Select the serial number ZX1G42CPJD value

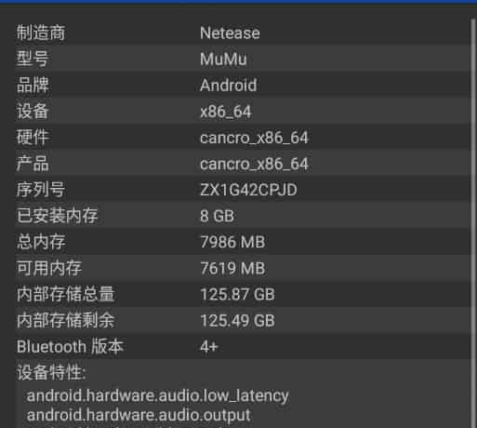click(248, 190)
